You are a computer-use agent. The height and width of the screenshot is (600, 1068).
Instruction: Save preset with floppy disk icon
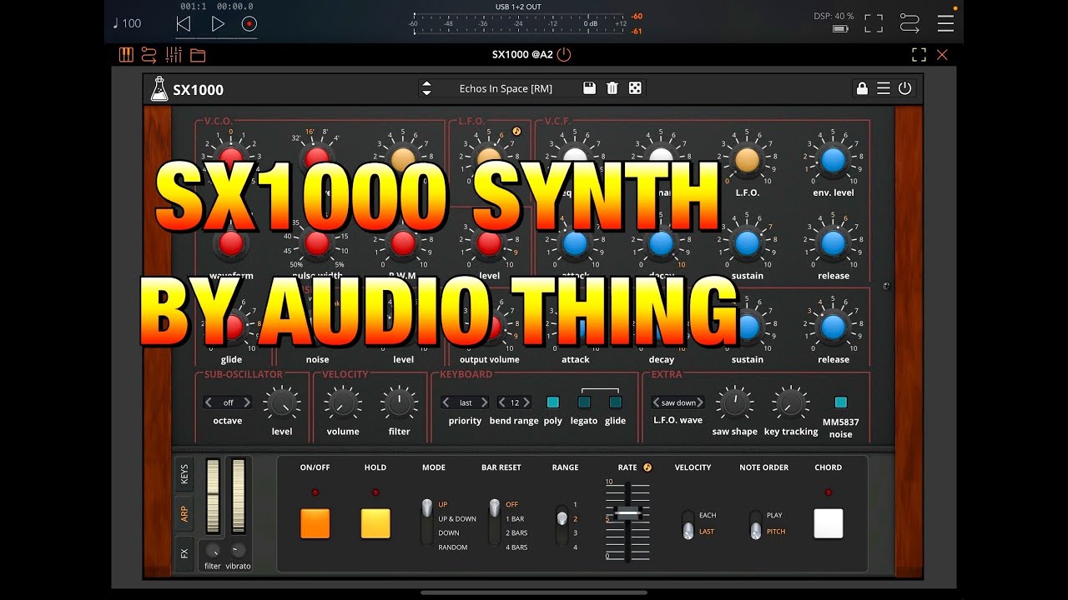pyautogui.click(x=589, y=88)
